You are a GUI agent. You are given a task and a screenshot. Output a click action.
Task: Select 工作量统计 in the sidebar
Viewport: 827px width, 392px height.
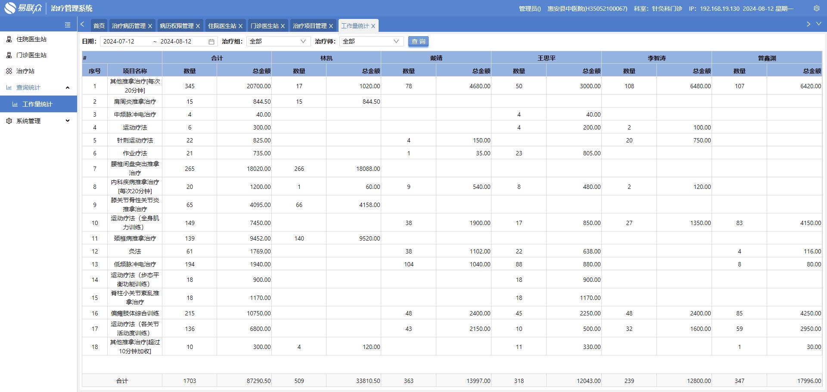point(38,104)
